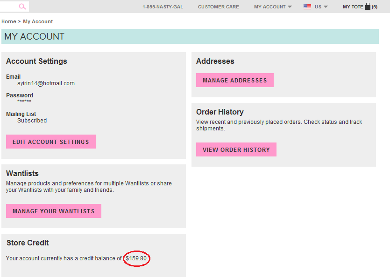Image resolution: width=390 pixels, height=278 pixels.
Task: Click the MY ACCOUNT page title banner
Action: (x=190, y=36)
